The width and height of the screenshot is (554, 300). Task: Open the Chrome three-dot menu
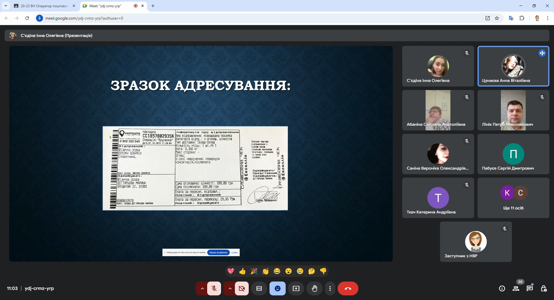click(547, 18)
